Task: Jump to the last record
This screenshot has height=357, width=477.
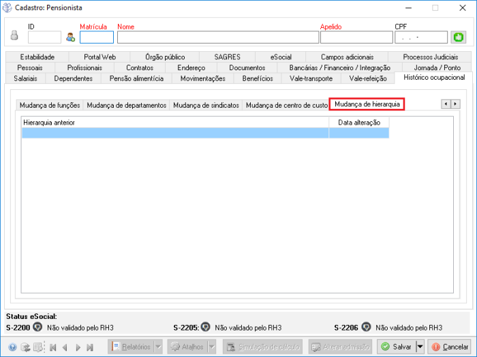Action: point(90,347)
